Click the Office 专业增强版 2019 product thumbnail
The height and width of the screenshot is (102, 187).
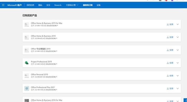click(27, 50)
